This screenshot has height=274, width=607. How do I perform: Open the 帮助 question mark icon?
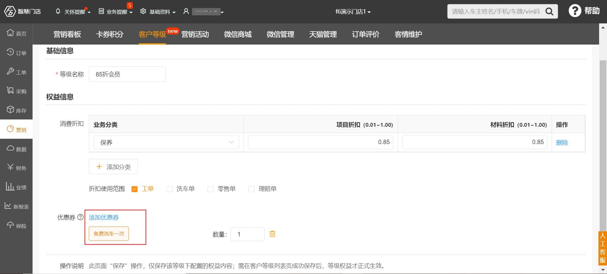575,11
